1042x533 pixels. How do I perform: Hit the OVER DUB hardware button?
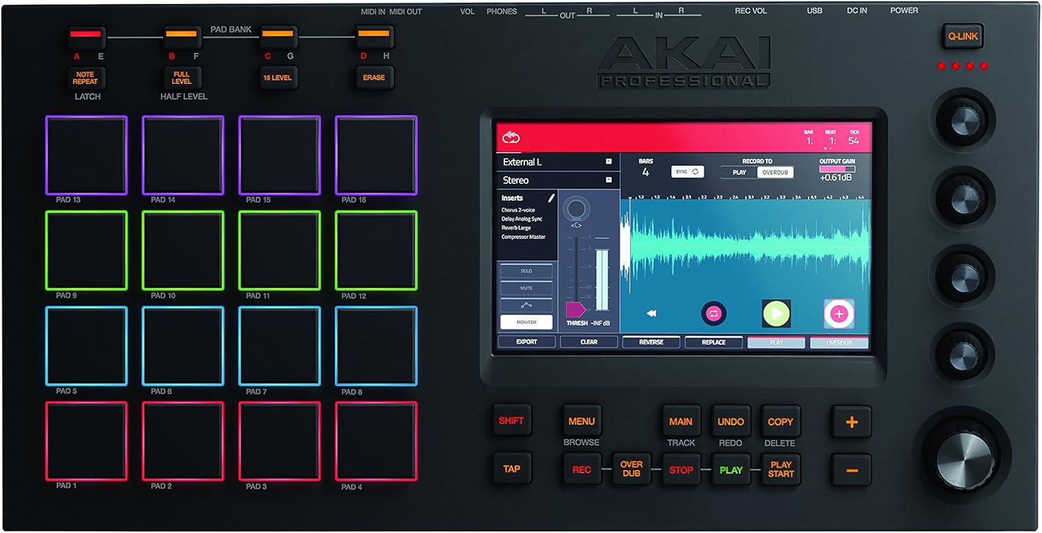(631, 470)
